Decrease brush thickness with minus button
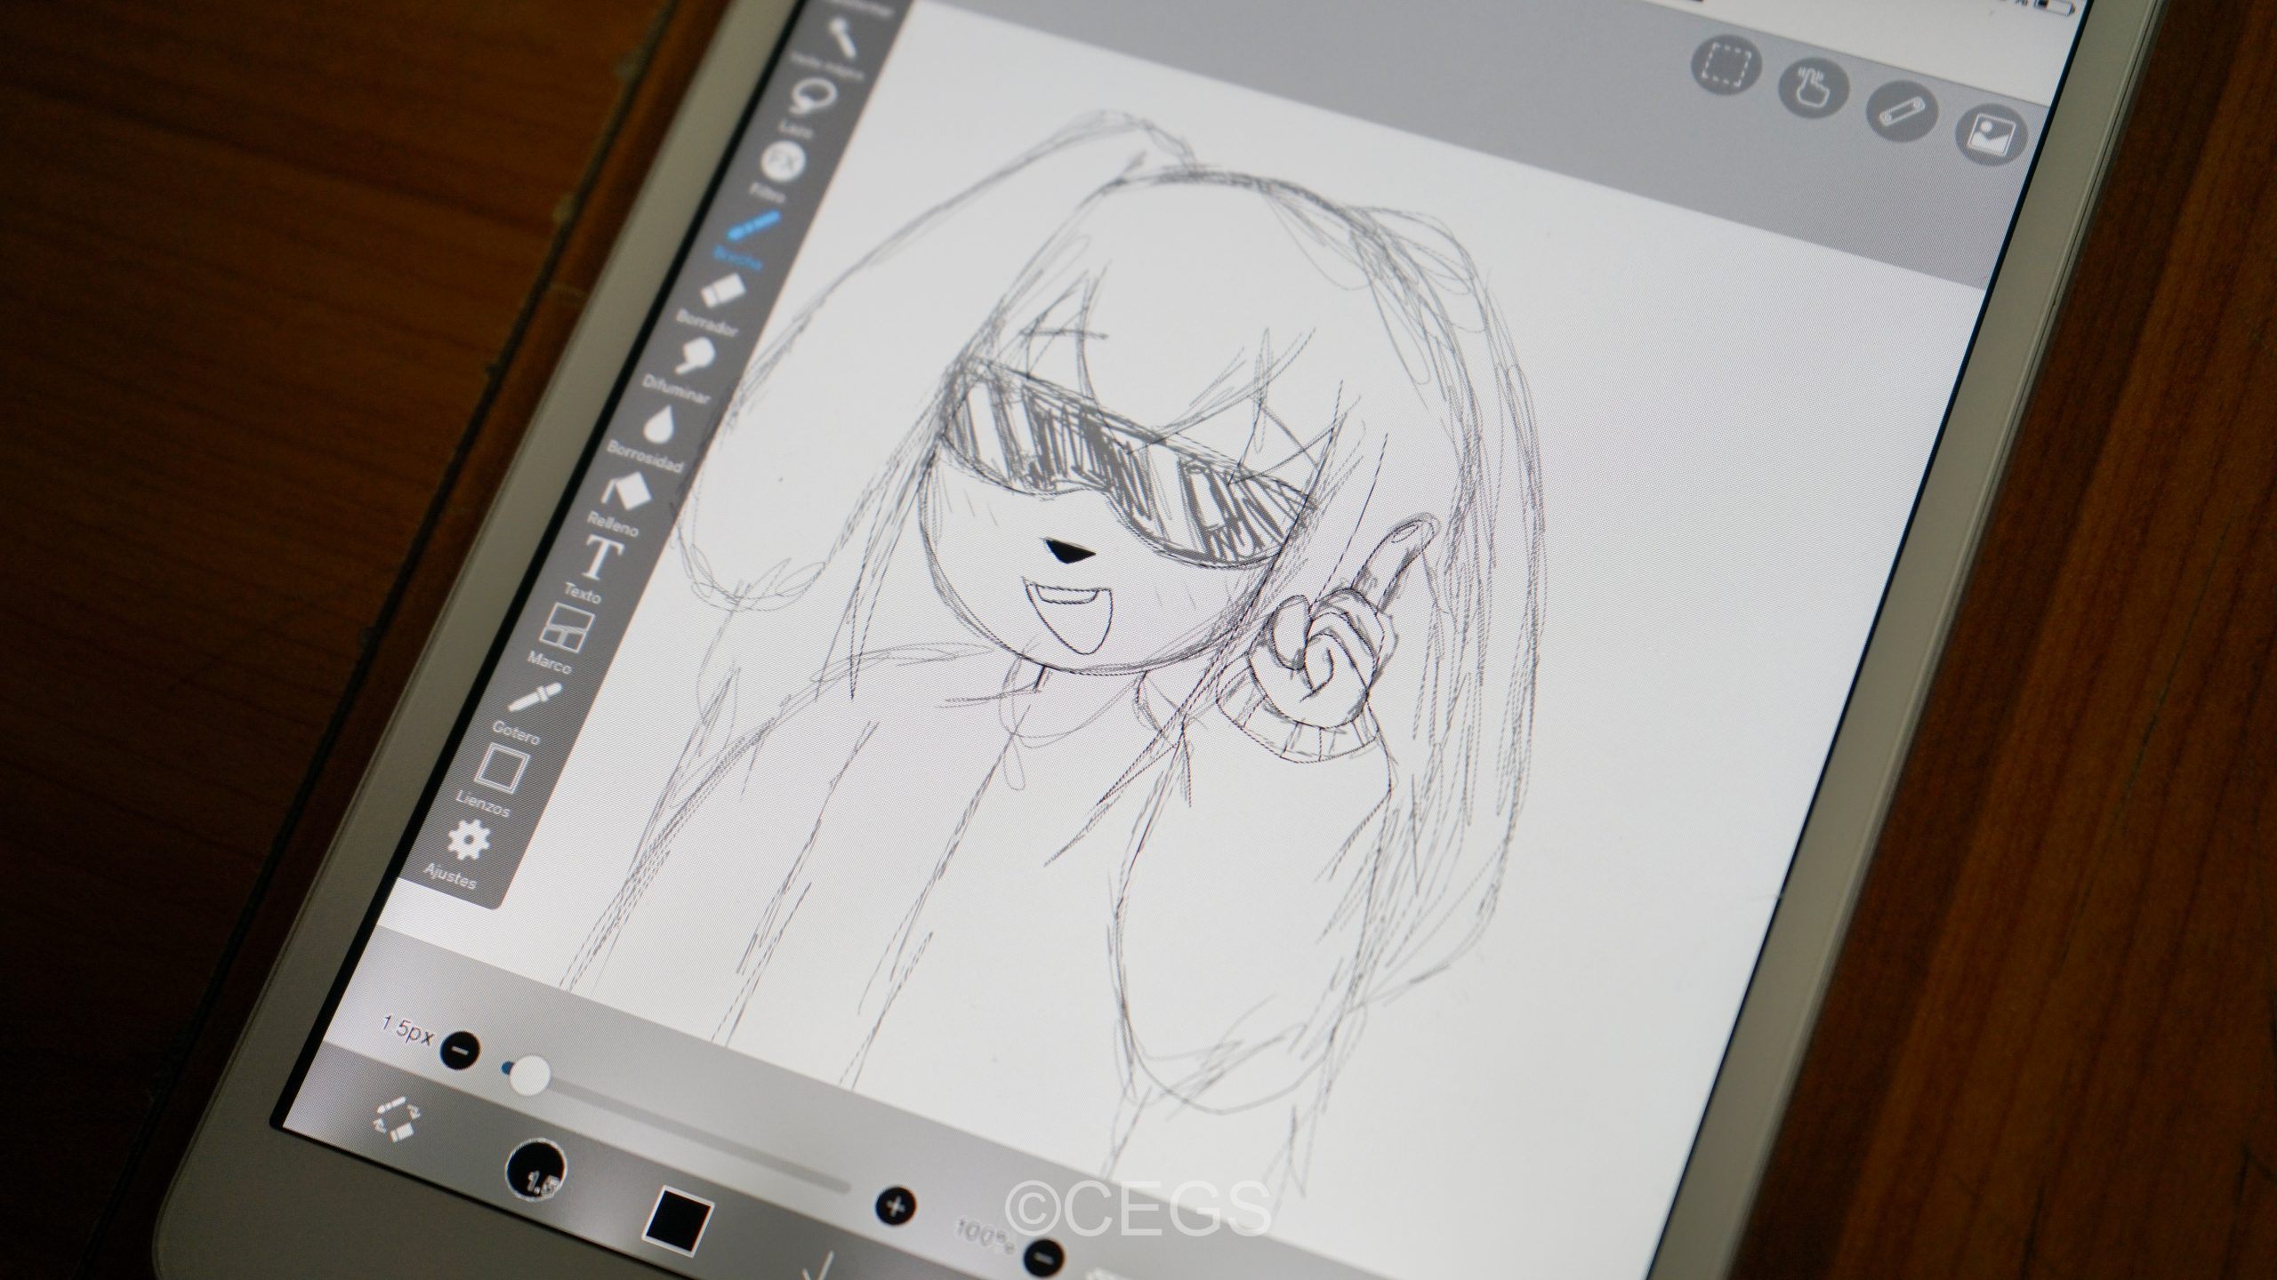 click(460, 1051)
